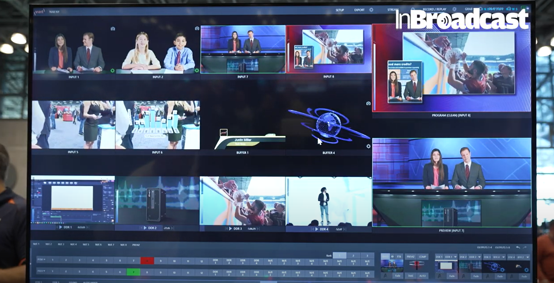Toggle the FTB fade-to-black button

(x=399, y=257)
